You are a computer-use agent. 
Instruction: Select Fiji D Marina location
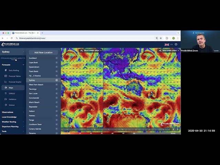[35, 76]
